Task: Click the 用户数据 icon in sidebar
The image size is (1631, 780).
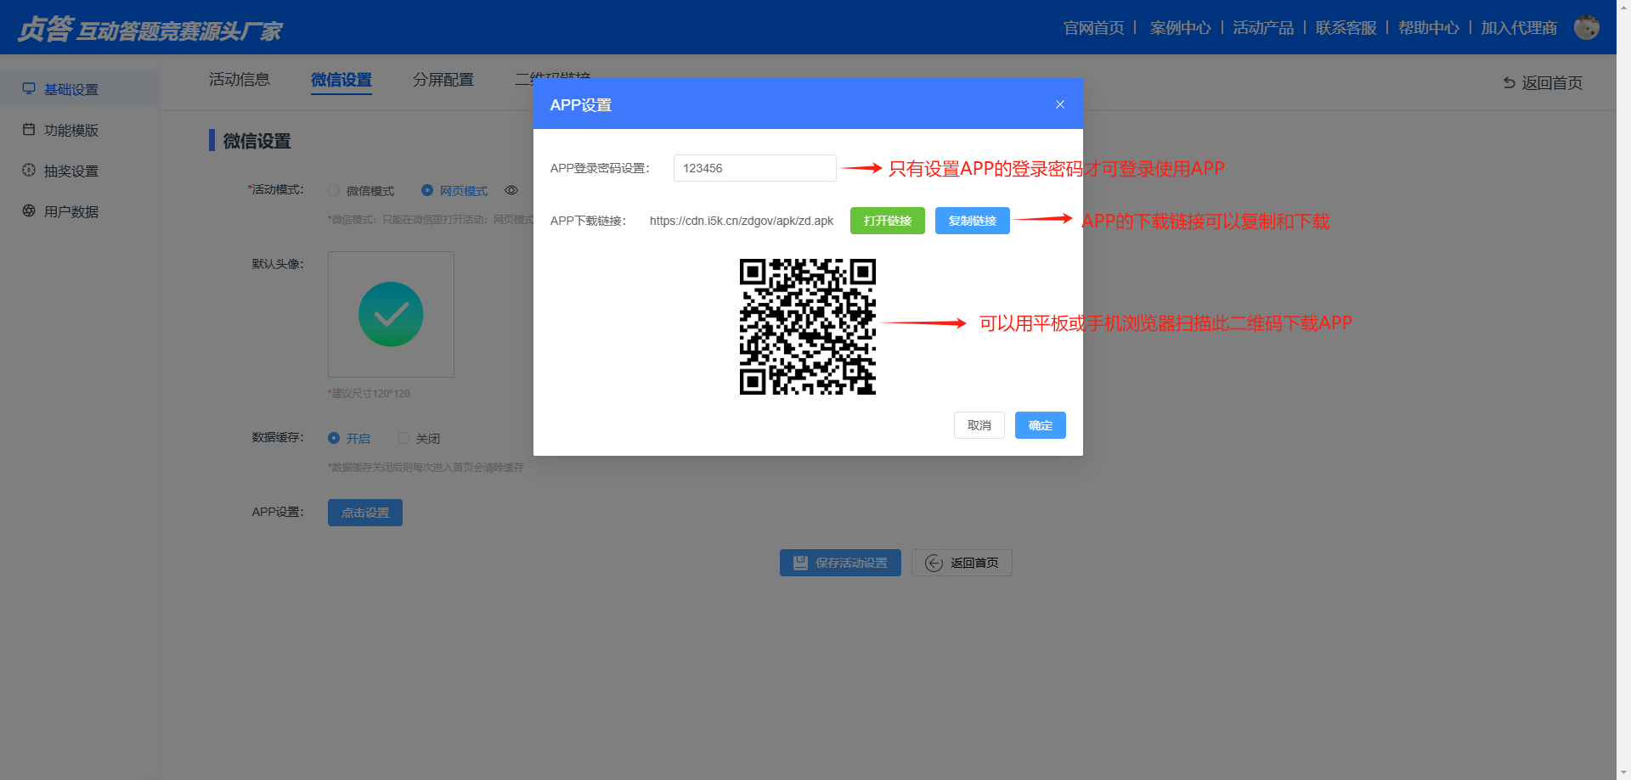Action: coord(29,210)
